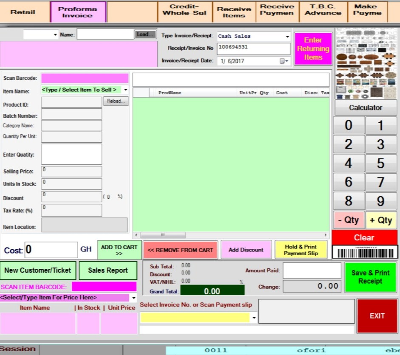Viewport: 400px width, 355px height.
Task: Go to the Retail tab
Action: 23,12
